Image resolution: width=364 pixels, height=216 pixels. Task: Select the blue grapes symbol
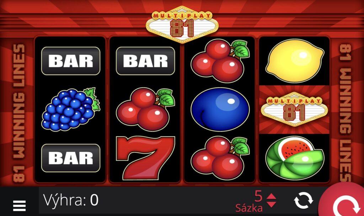pos(70,109)
